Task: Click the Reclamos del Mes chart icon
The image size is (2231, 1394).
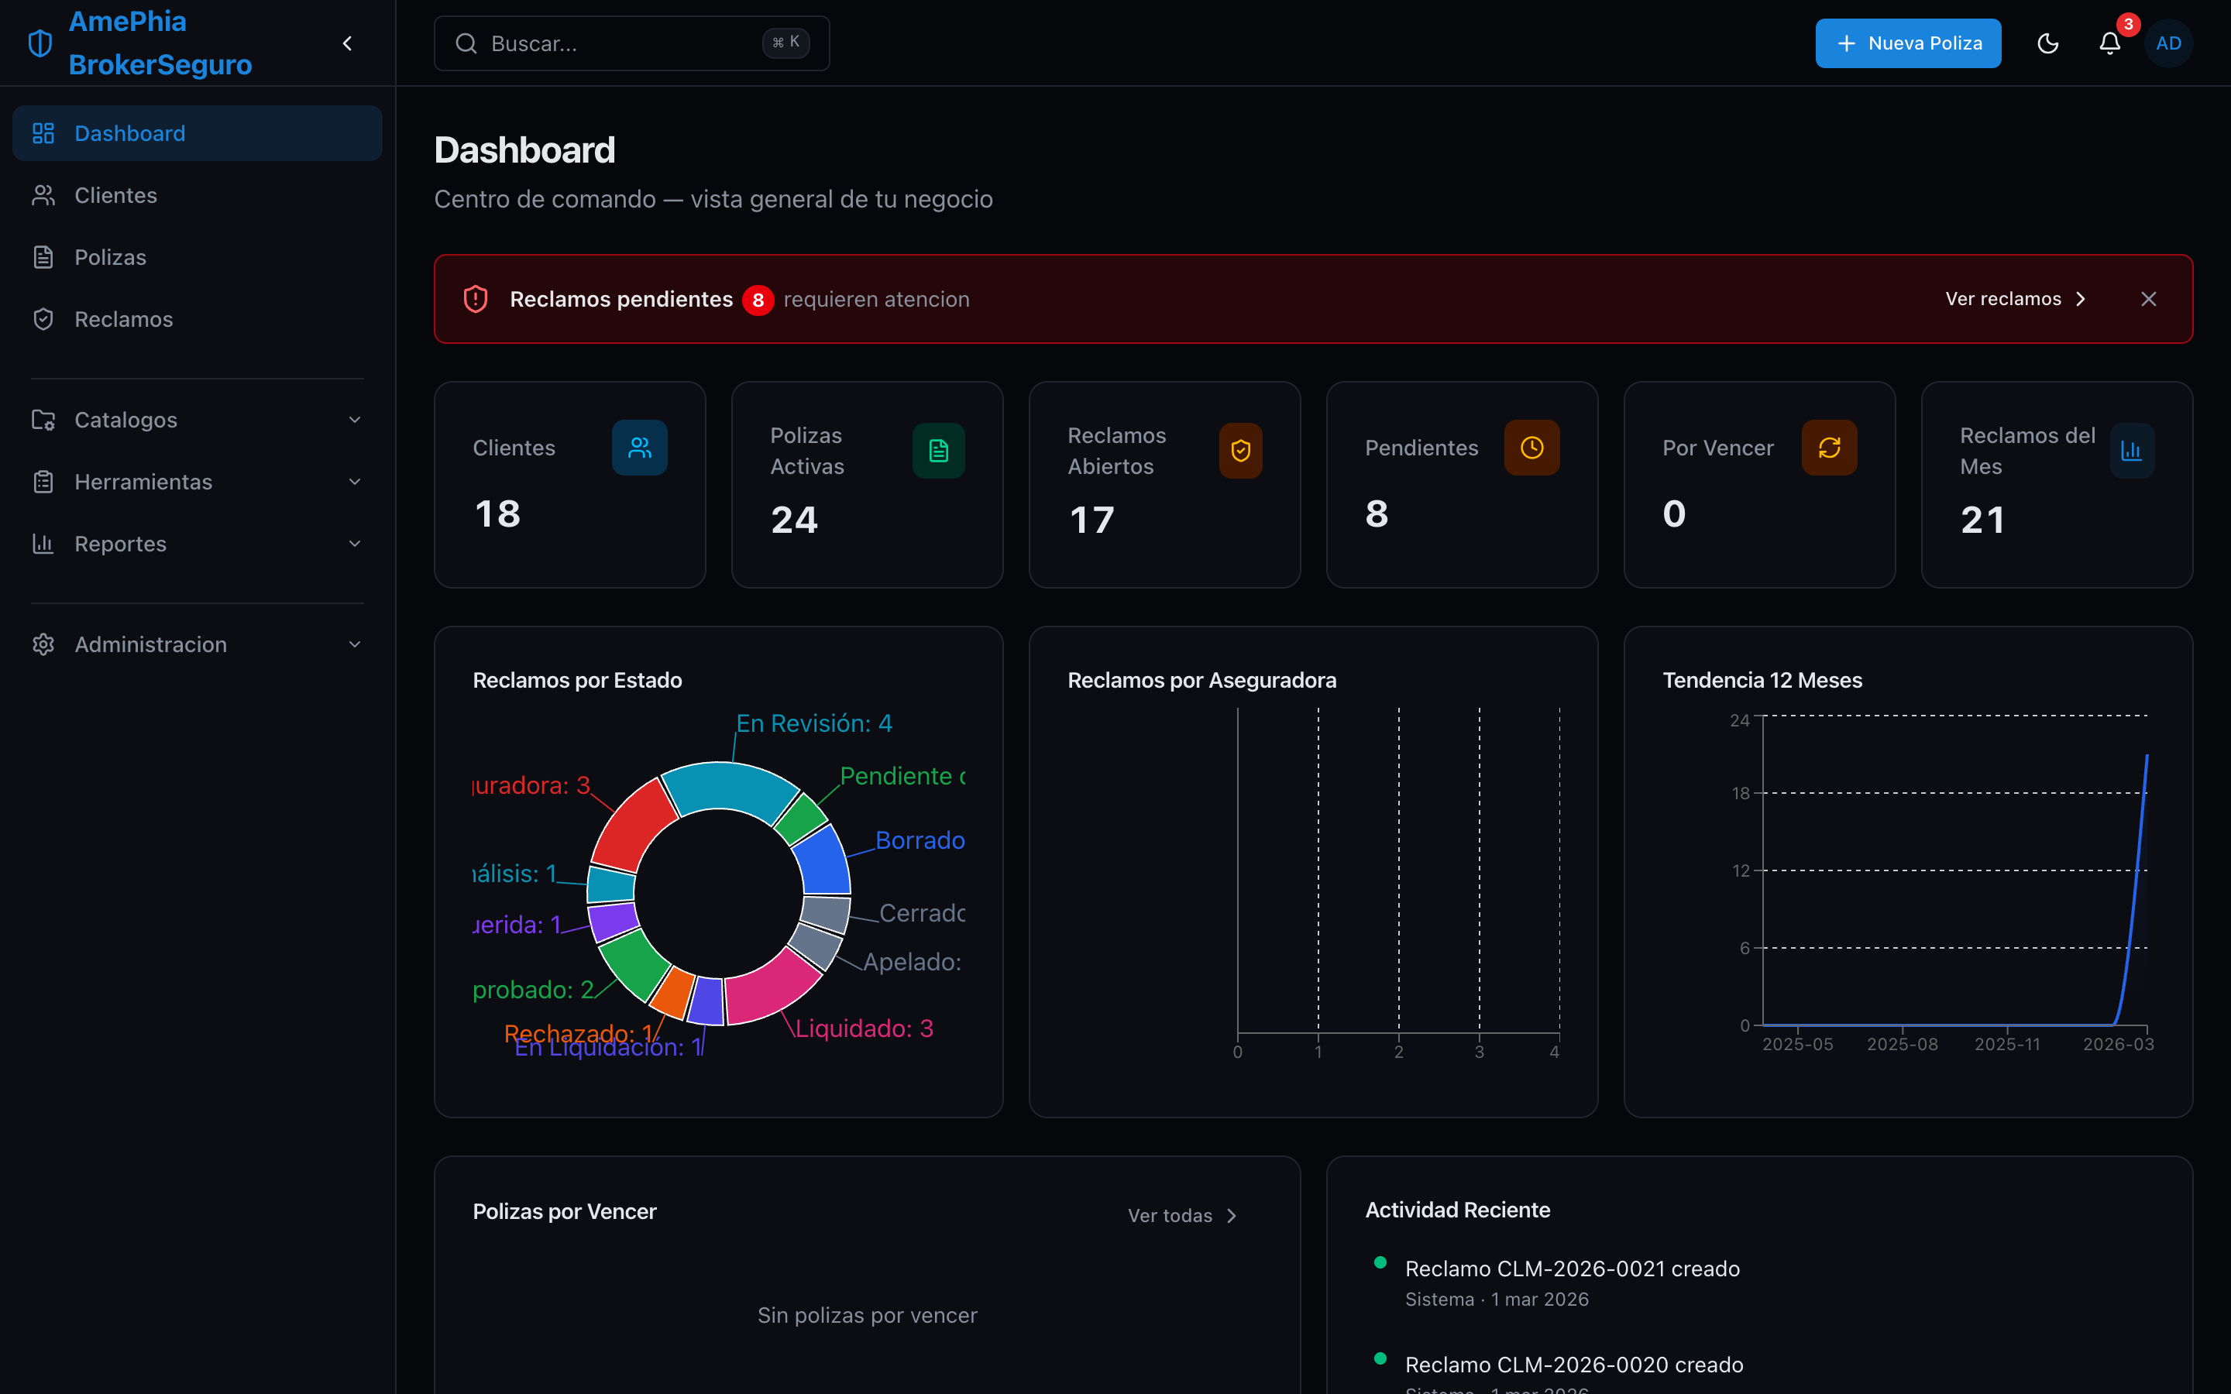Action: [x=2131, y=451]
